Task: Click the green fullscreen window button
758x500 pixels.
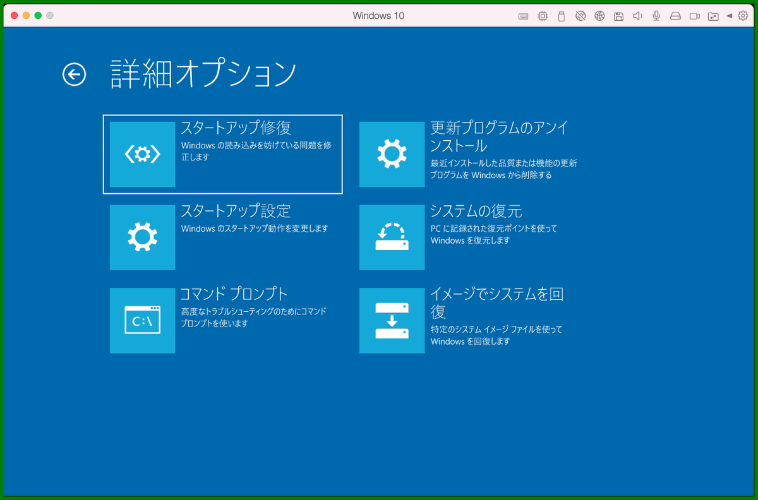Action: click(38, 15)
